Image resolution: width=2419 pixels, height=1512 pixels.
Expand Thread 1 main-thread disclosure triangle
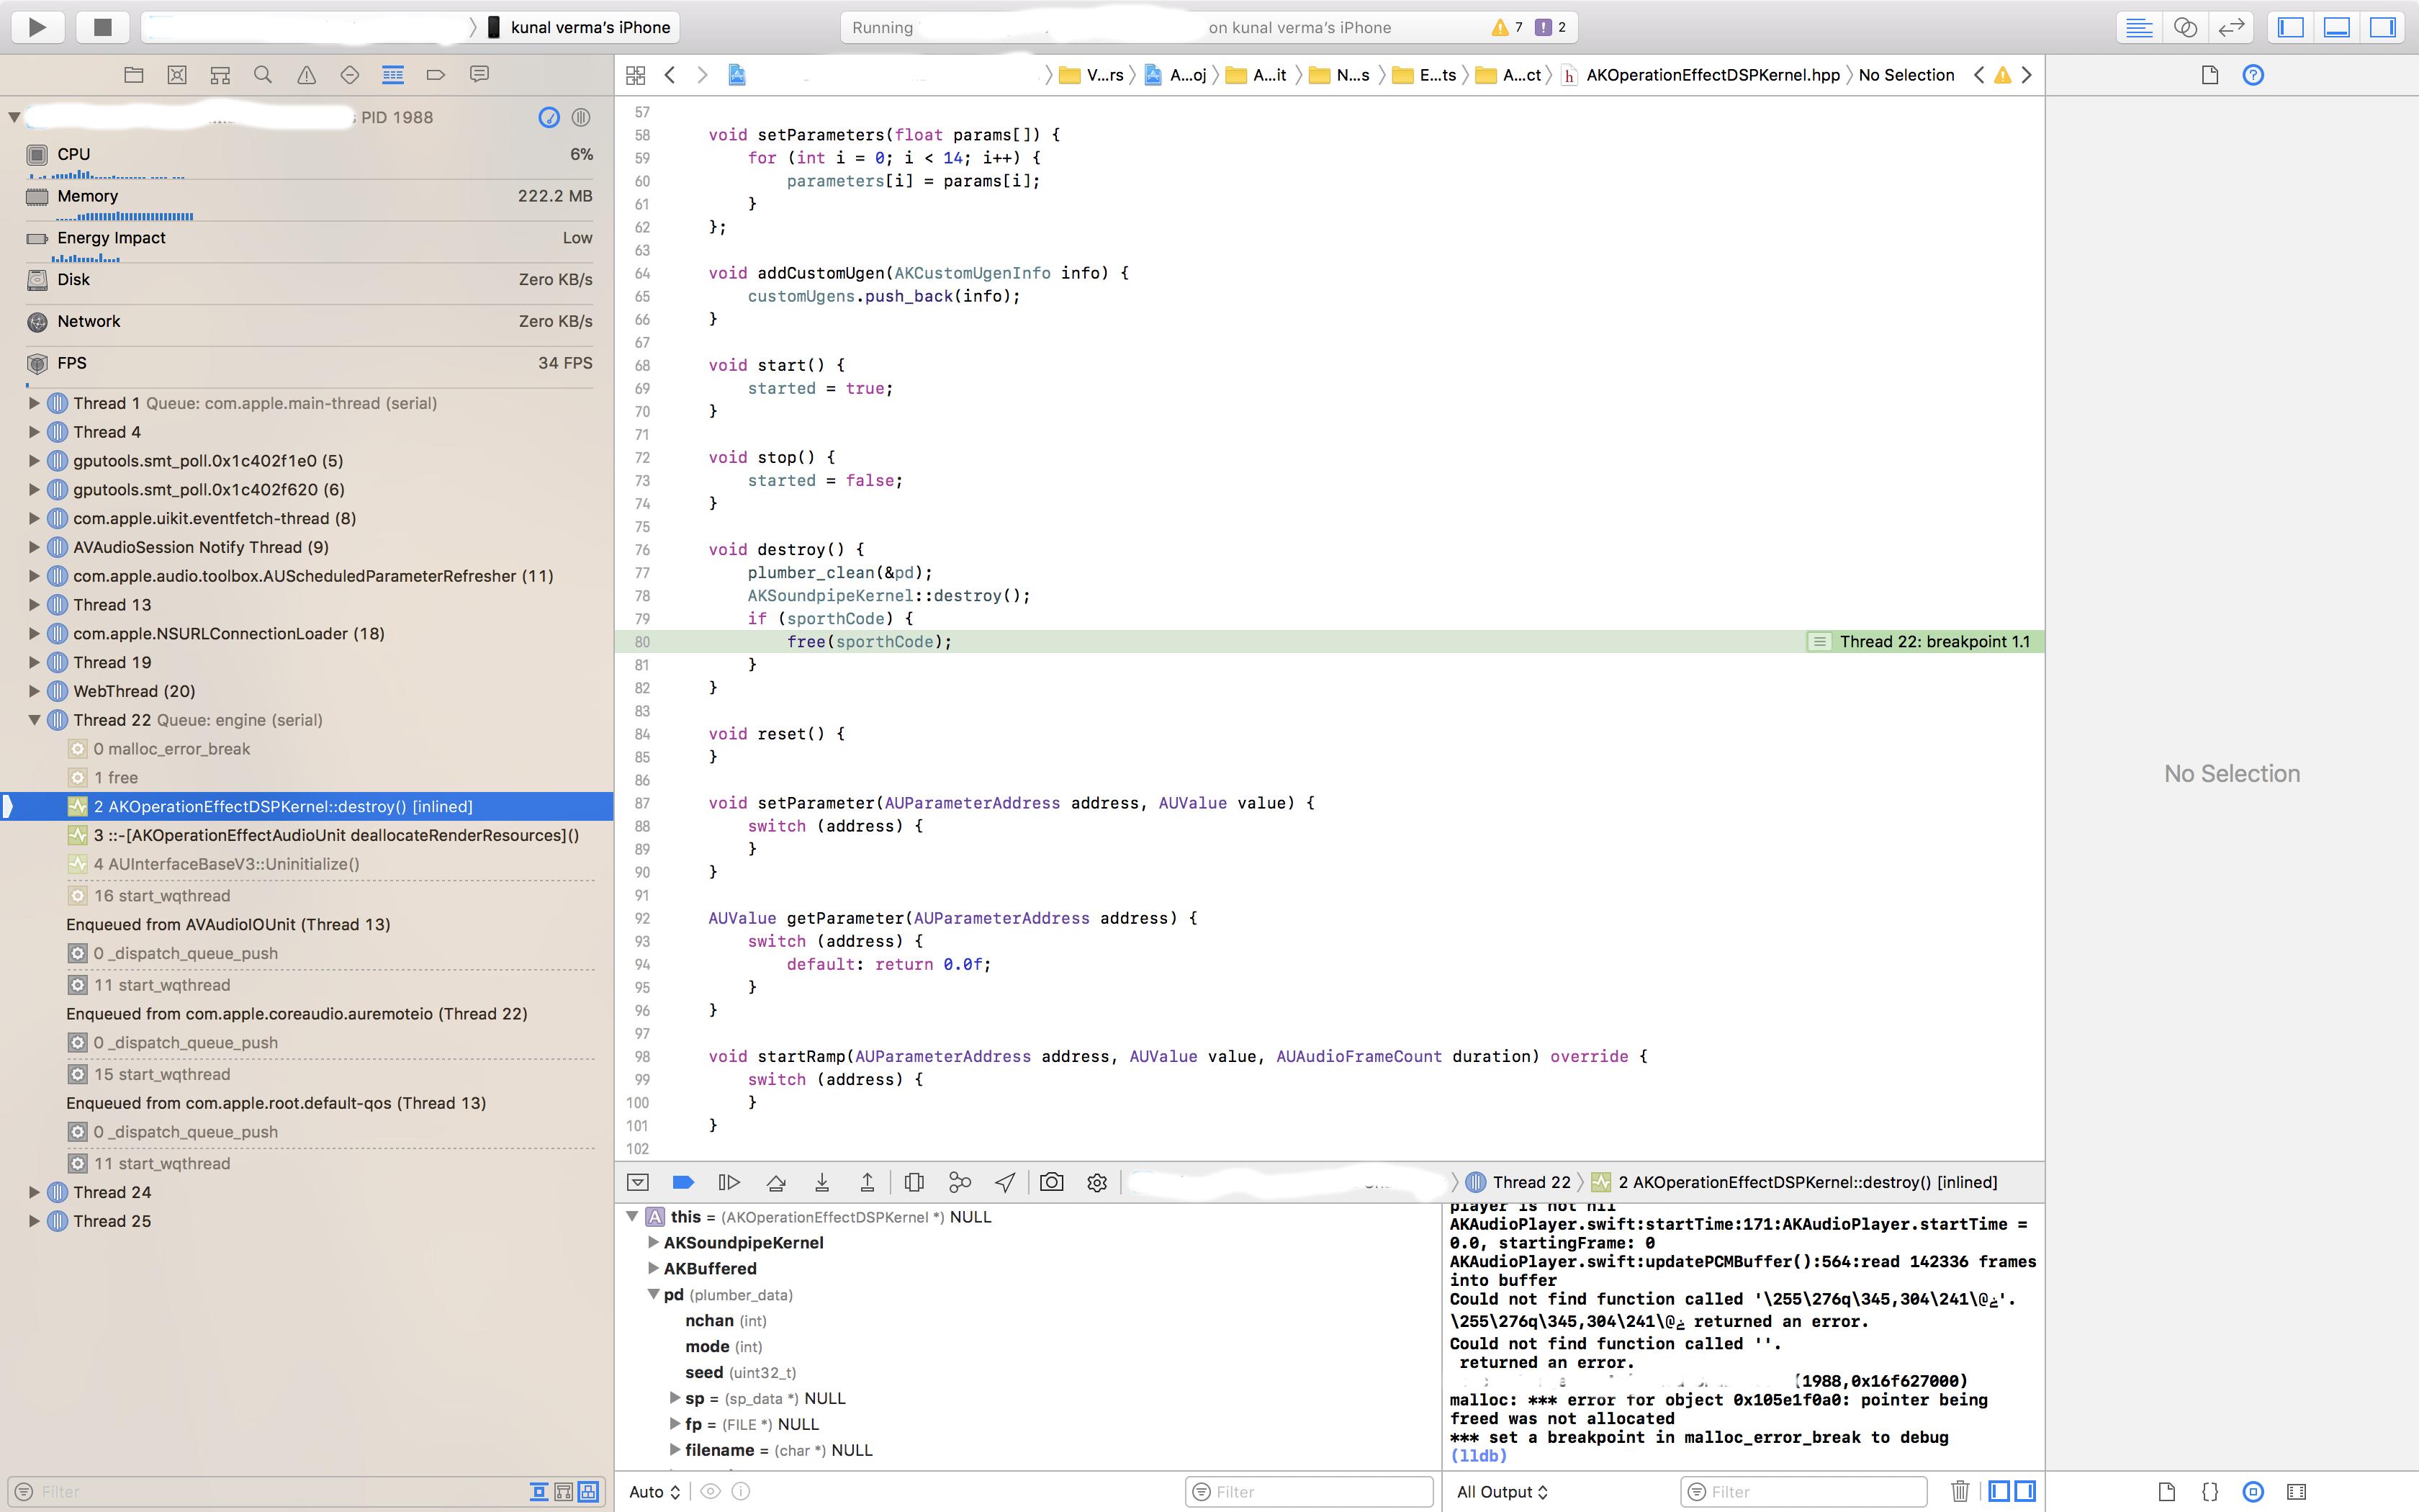click(x=34, y=403)
